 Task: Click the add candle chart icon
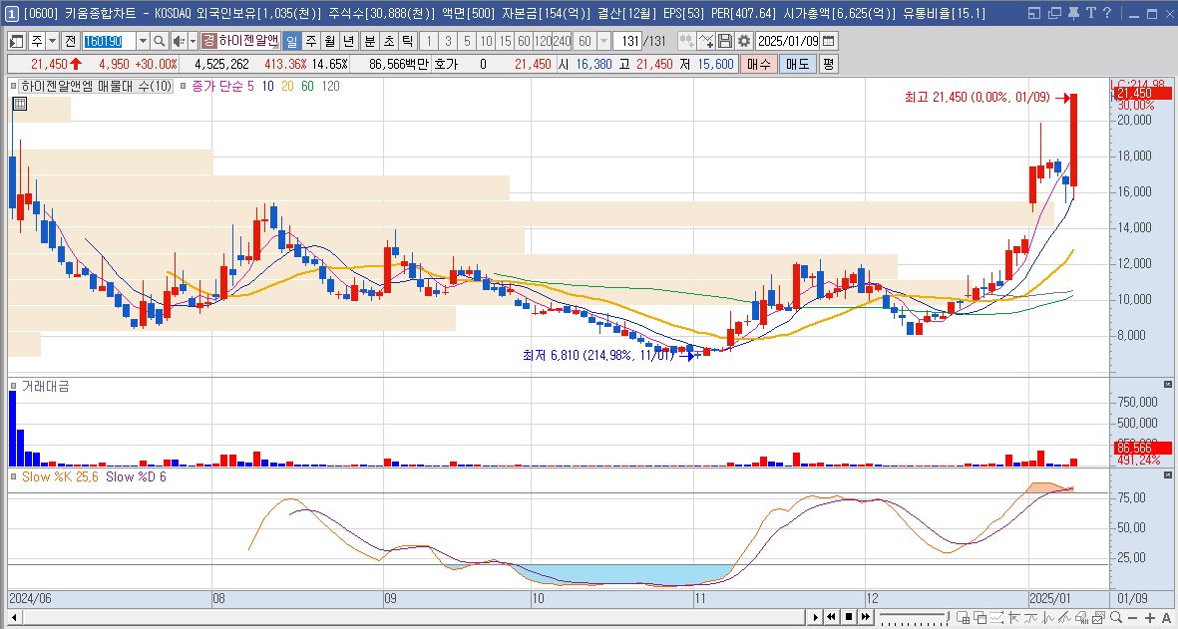pos(686,41)
